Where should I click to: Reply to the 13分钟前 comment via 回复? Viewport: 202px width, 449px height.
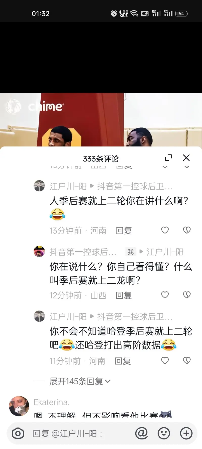coord(124,231)
